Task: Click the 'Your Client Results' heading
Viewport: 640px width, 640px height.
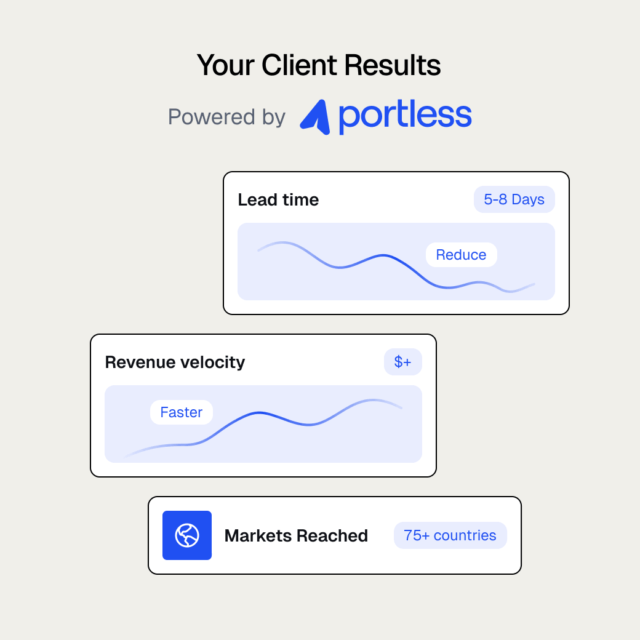Action: pyautogui.click(x=319, y=65)
